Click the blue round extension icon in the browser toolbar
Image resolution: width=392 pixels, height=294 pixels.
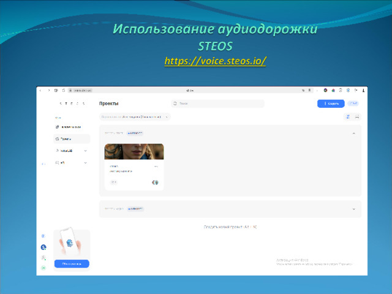(348, 90)
